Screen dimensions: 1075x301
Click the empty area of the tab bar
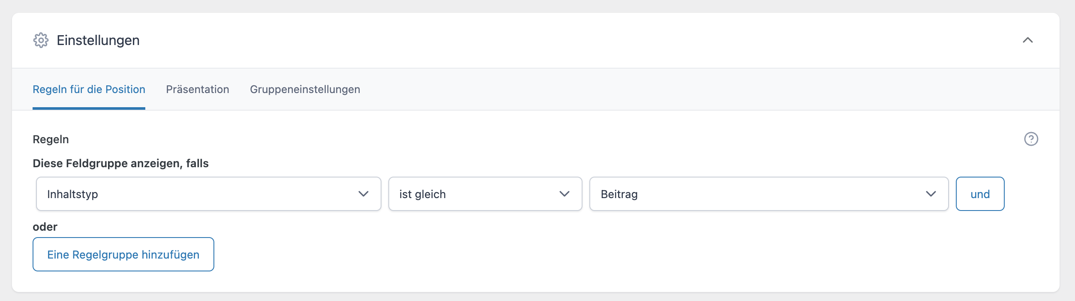[x=686, y=89]
